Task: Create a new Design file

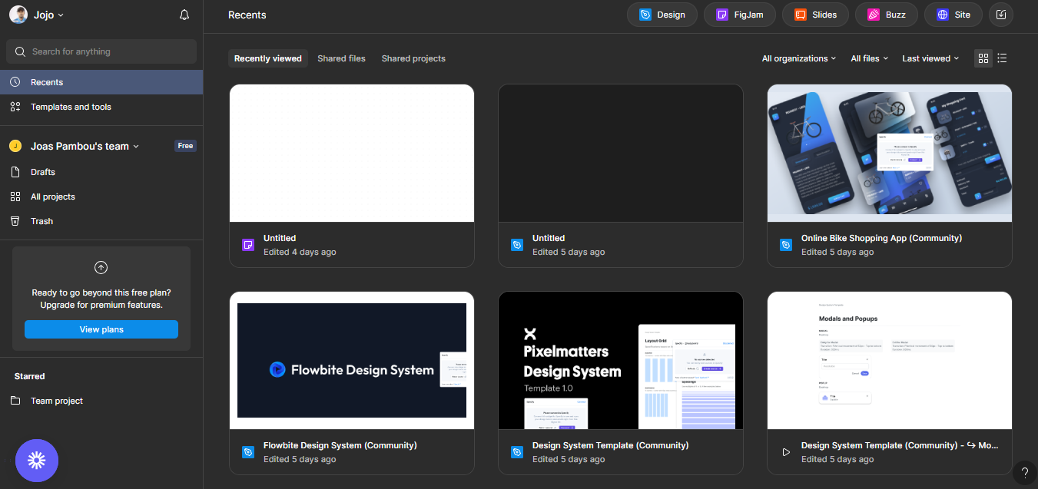Action: pos(662,15)
